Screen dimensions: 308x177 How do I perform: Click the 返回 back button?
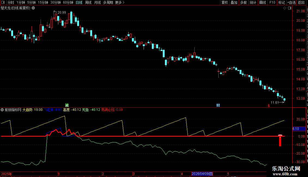(301, 2)
